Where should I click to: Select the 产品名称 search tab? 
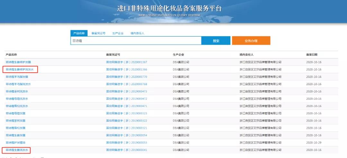coord(79,33)
